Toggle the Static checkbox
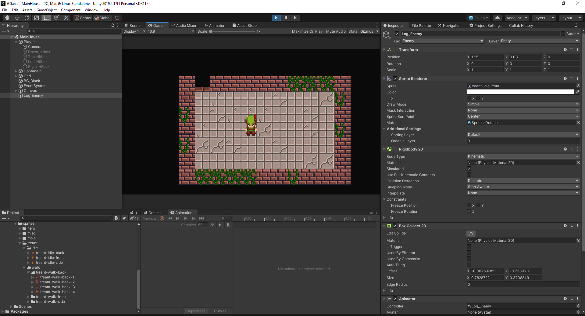This screenshot has width=585, height=316. point(563,34)
